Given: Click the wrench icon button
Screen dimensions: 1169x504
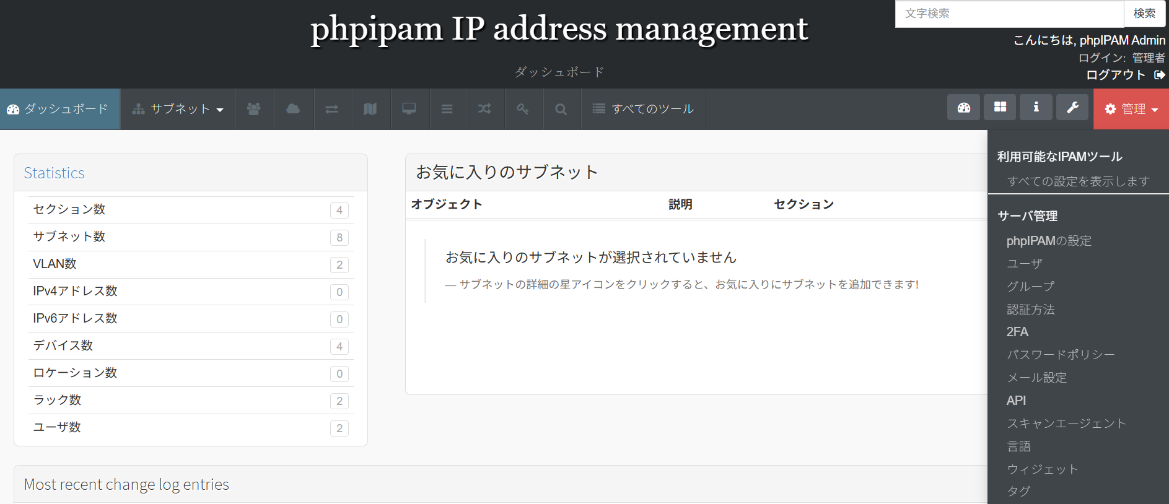Looking at the screenshot, I should coord(1072,107).
